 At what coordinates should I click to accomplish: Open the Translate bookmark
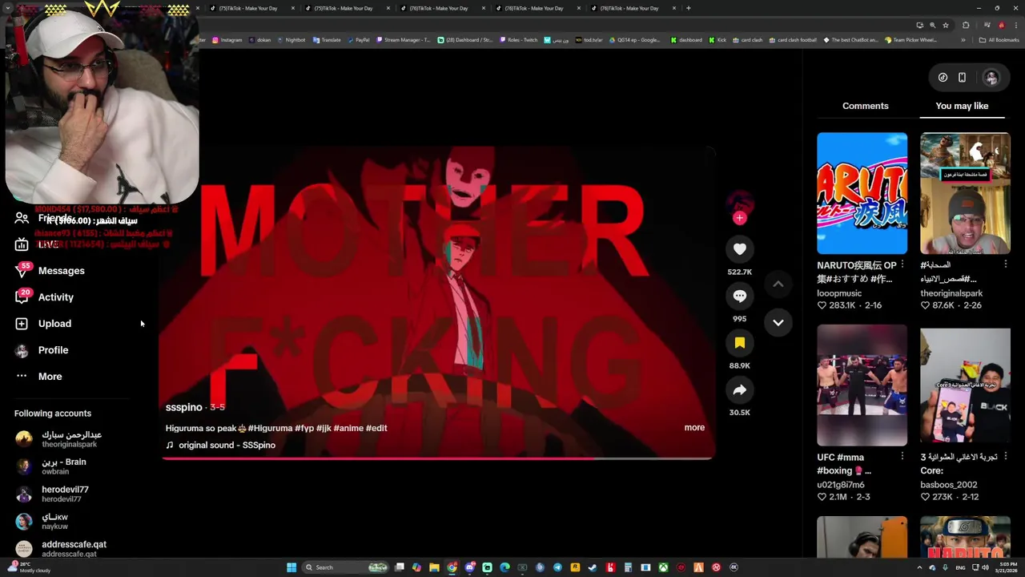pos(327,40)
